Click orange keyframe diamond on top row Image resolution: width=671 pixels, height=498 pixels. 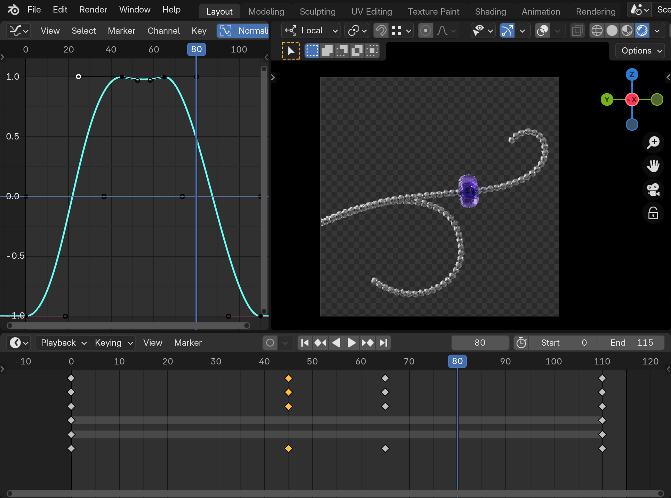pyautogui.click(x=288, y=378)
